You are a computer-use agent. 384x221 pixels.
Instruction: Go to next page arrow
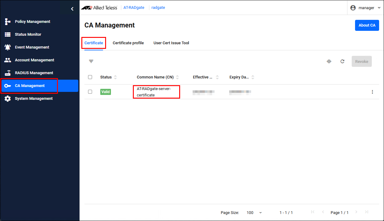(x=356, y=212)
